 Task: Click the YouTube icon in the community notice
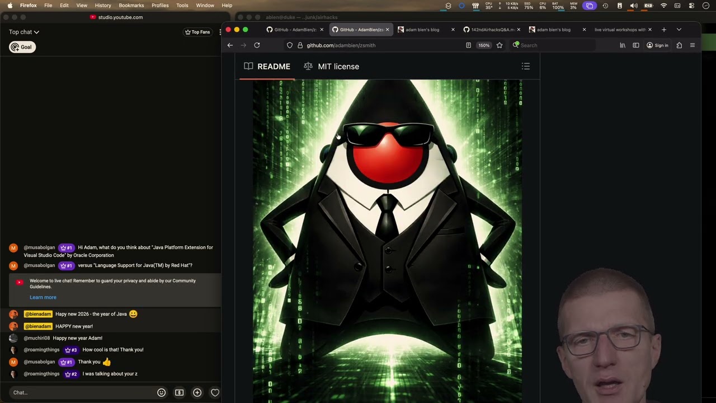20,283
